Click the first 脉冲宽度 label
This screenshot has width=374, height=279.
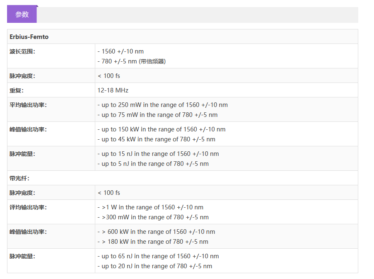pos(22,76)
